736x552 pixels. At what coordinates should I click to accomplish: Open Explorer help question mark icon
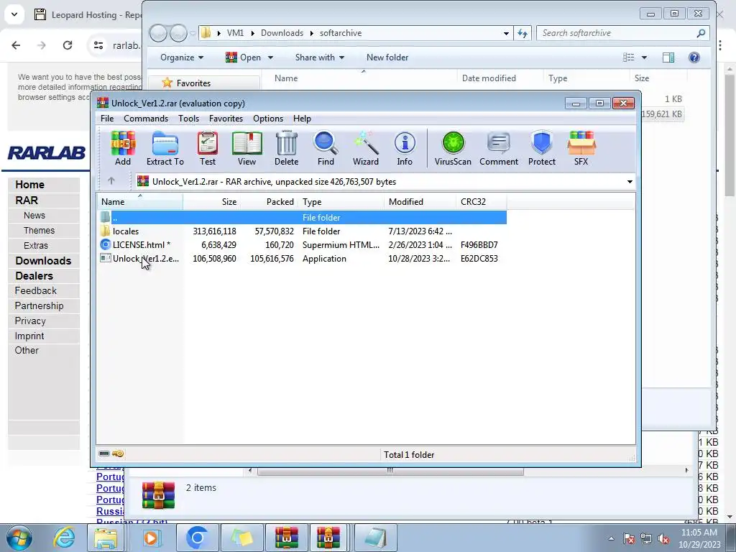pyautogui.click(x=694, y=57)
